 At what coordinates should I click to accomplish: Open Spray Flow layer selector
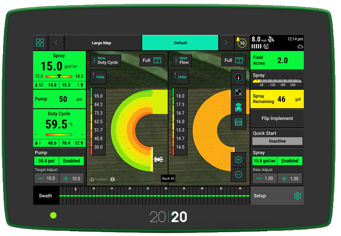[x=182, y=60]
